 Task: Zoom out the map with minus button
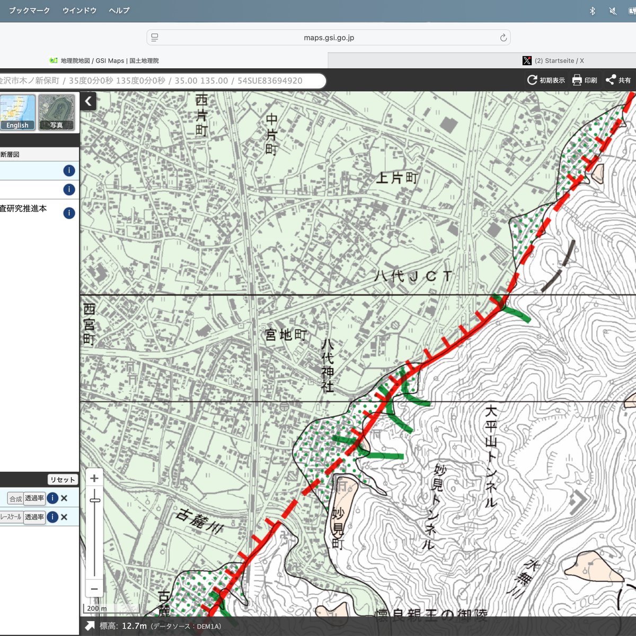tap(94, 589)
